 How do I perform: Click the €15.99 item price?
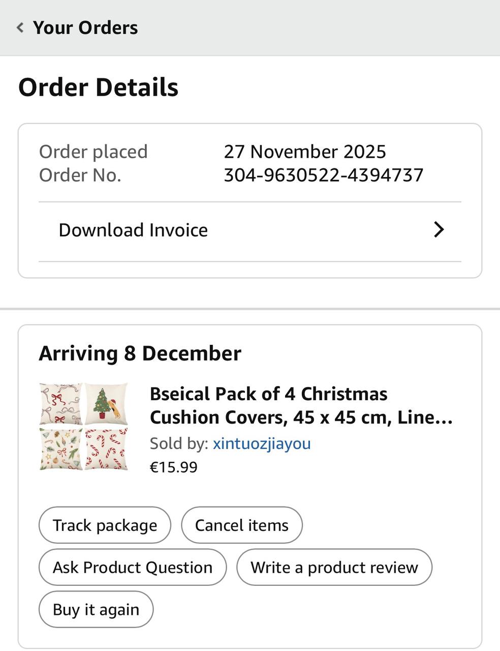pyautogui.click(x=174, y=467)
